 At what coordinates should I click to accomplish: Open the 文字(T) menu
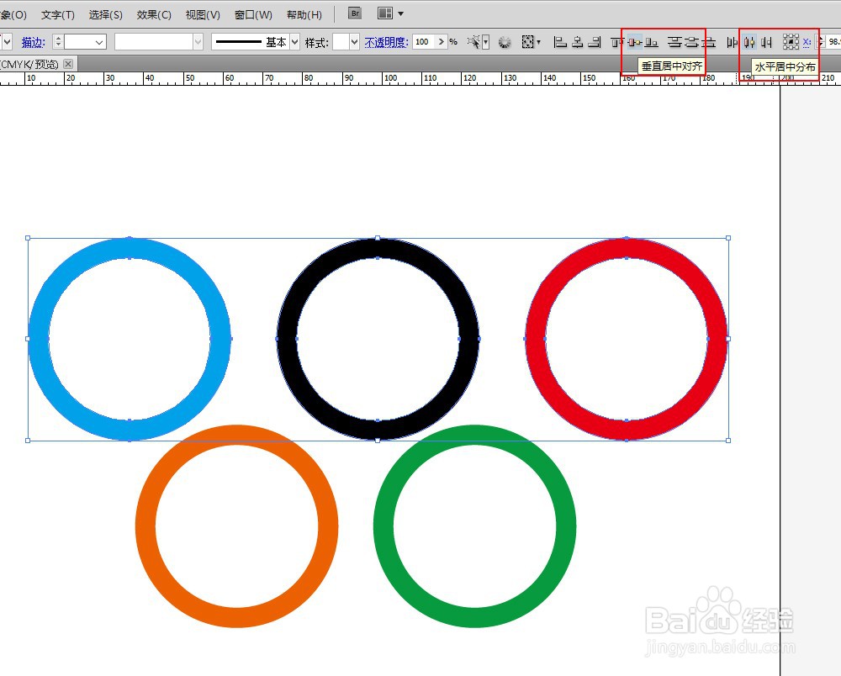click(58, 14)
